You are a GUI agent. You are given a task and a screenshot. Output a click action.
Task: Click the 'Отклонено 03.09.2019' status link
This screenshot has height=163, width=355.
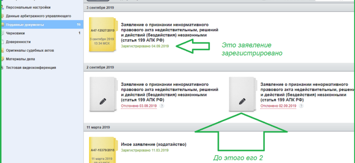(139, 106)
